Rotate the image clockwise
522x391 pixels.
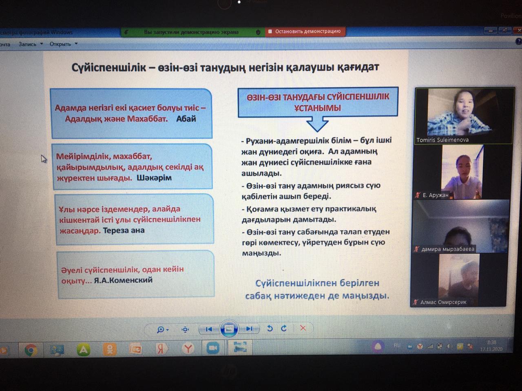tap(284, 328)
